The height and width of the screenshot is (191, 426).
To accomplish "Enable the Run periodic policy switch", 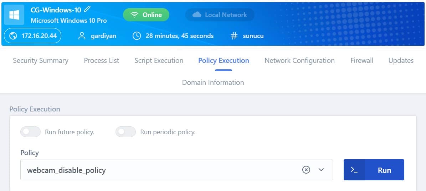I will (x=125, y=132).
